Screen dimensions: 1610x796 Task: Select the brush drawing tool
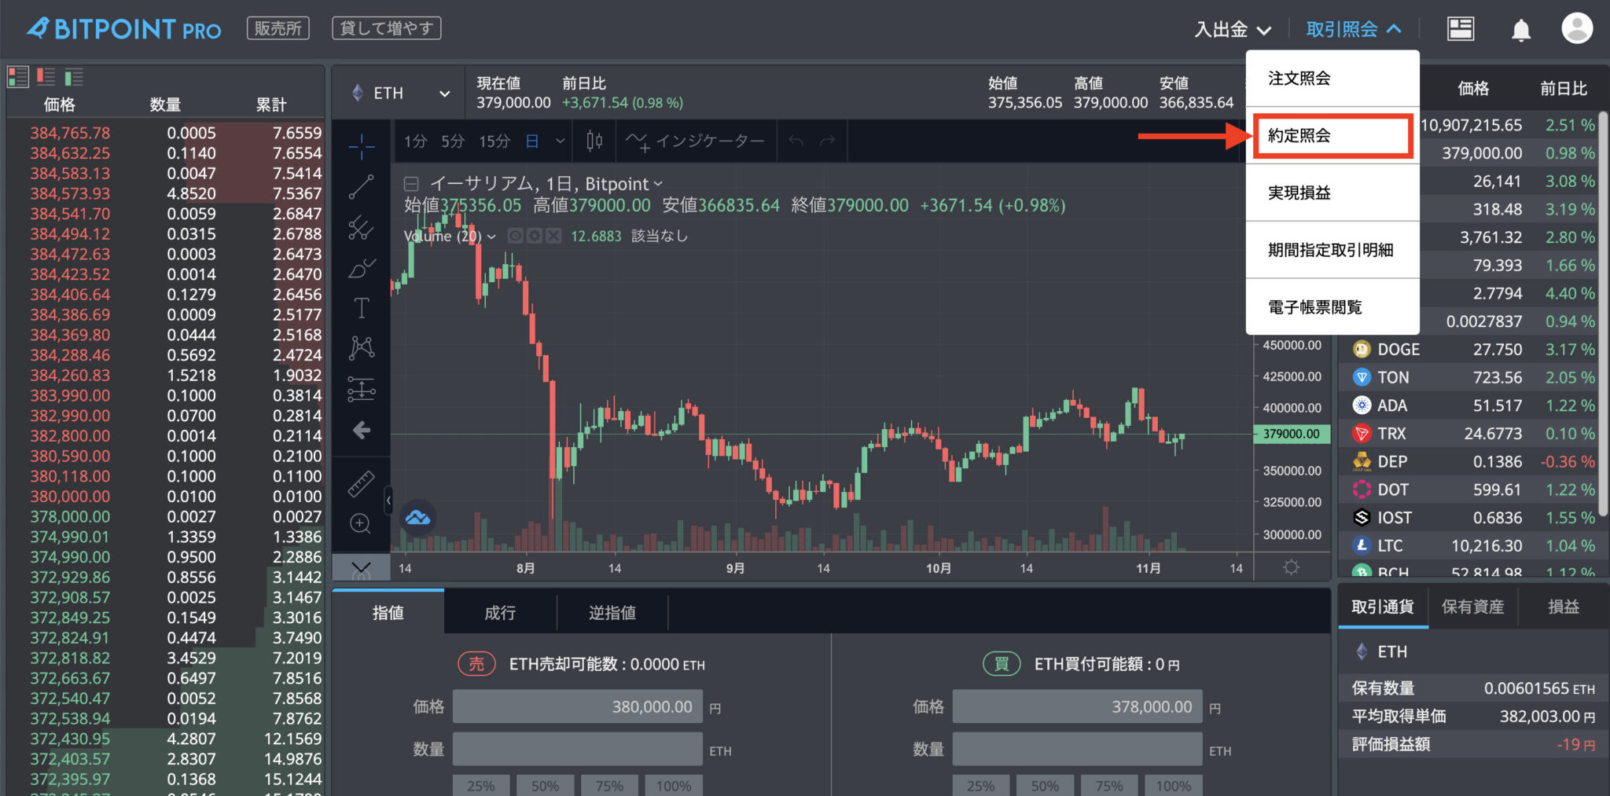click(361, 267)
